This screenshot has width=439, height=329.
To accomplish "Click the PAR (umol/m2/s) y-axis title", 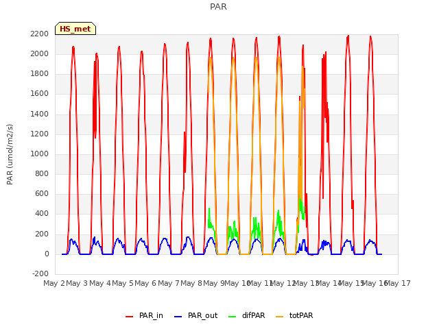I will (10, 154).
